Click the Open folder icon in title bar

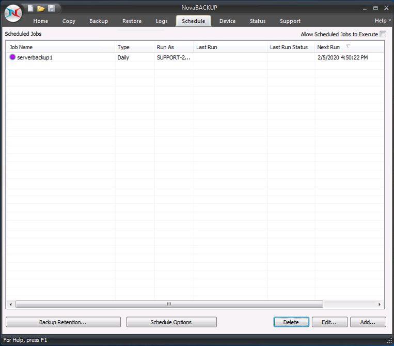pyautogui.click(x=41, y=8)
